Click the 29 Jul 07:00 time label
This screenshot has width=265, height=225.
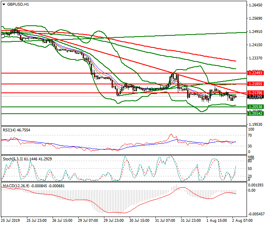[x=88, y=221]
